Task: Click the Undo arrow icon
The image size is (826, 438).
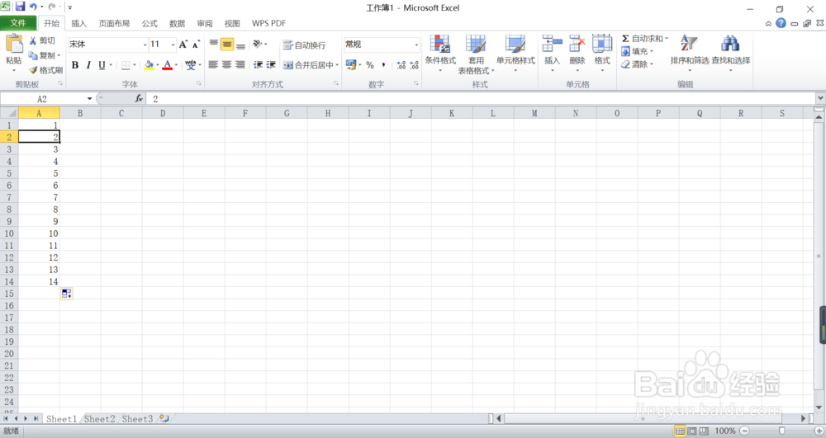Action: click(x=33, y=7)
